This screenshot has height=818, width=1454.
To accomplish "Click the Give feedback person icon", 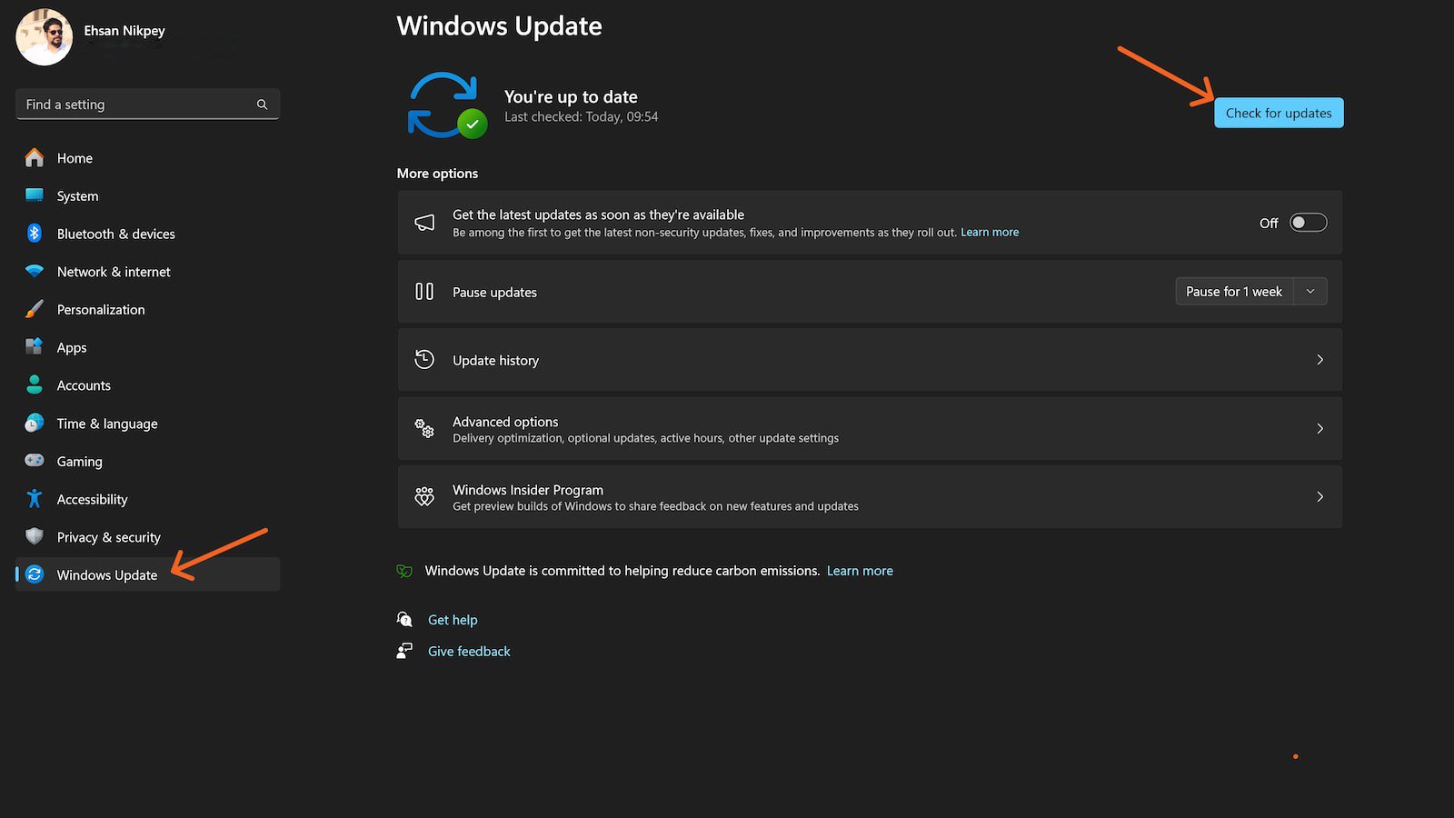I will click(x=404, y=651).
